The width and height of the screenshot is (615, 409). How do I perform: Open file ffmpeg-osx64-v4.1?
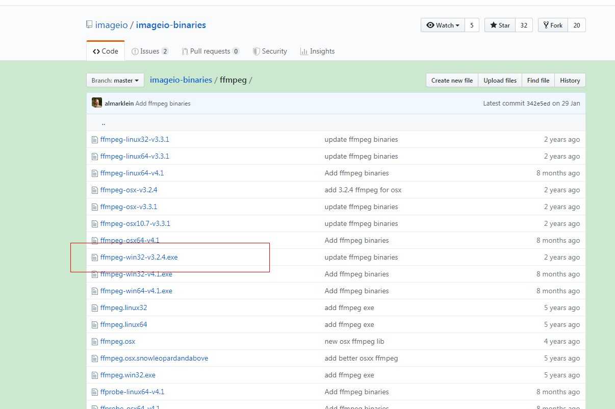click(130, 240)
